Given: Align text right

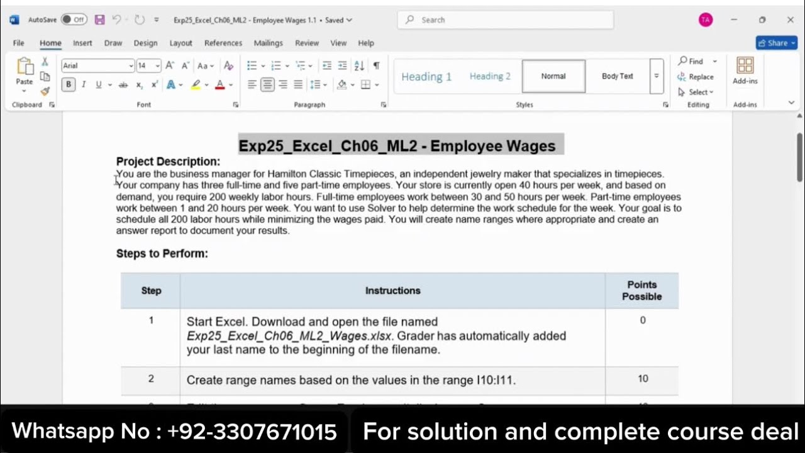Looking at the screenshot, I should 283,85.
